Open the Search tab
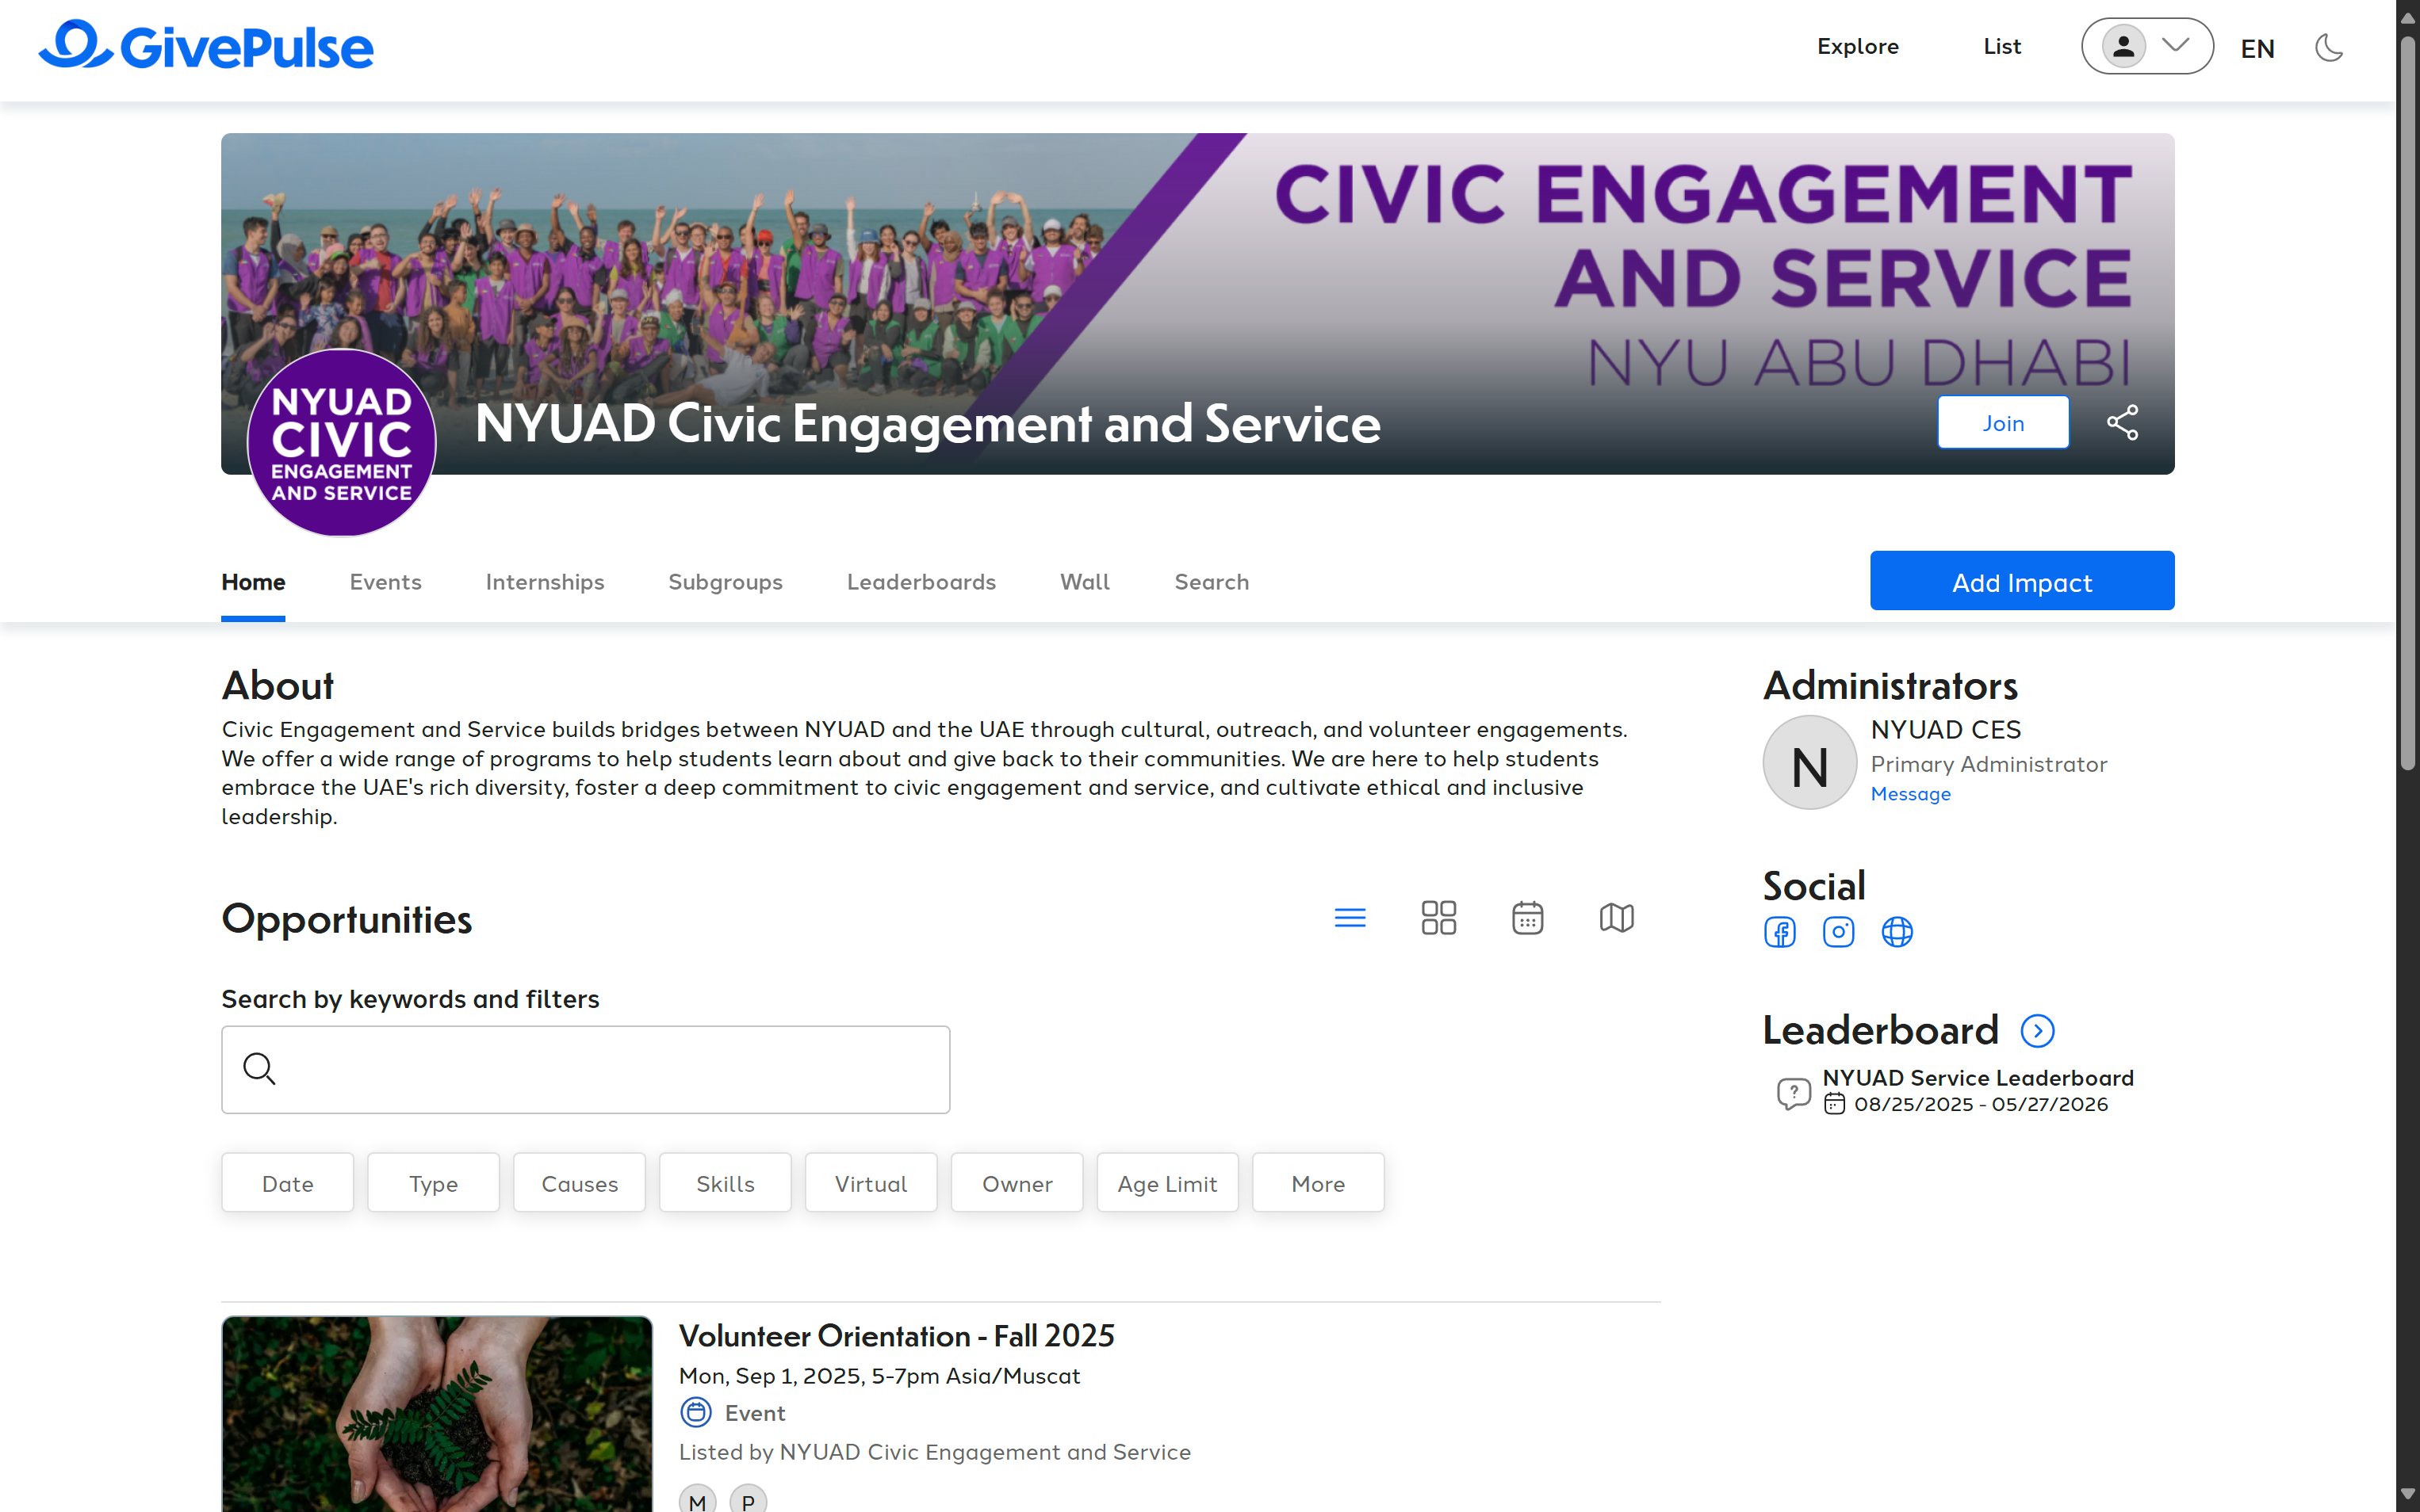Image resolution: width=2420 pixels, height=1512 pixels. (1212, 582)
